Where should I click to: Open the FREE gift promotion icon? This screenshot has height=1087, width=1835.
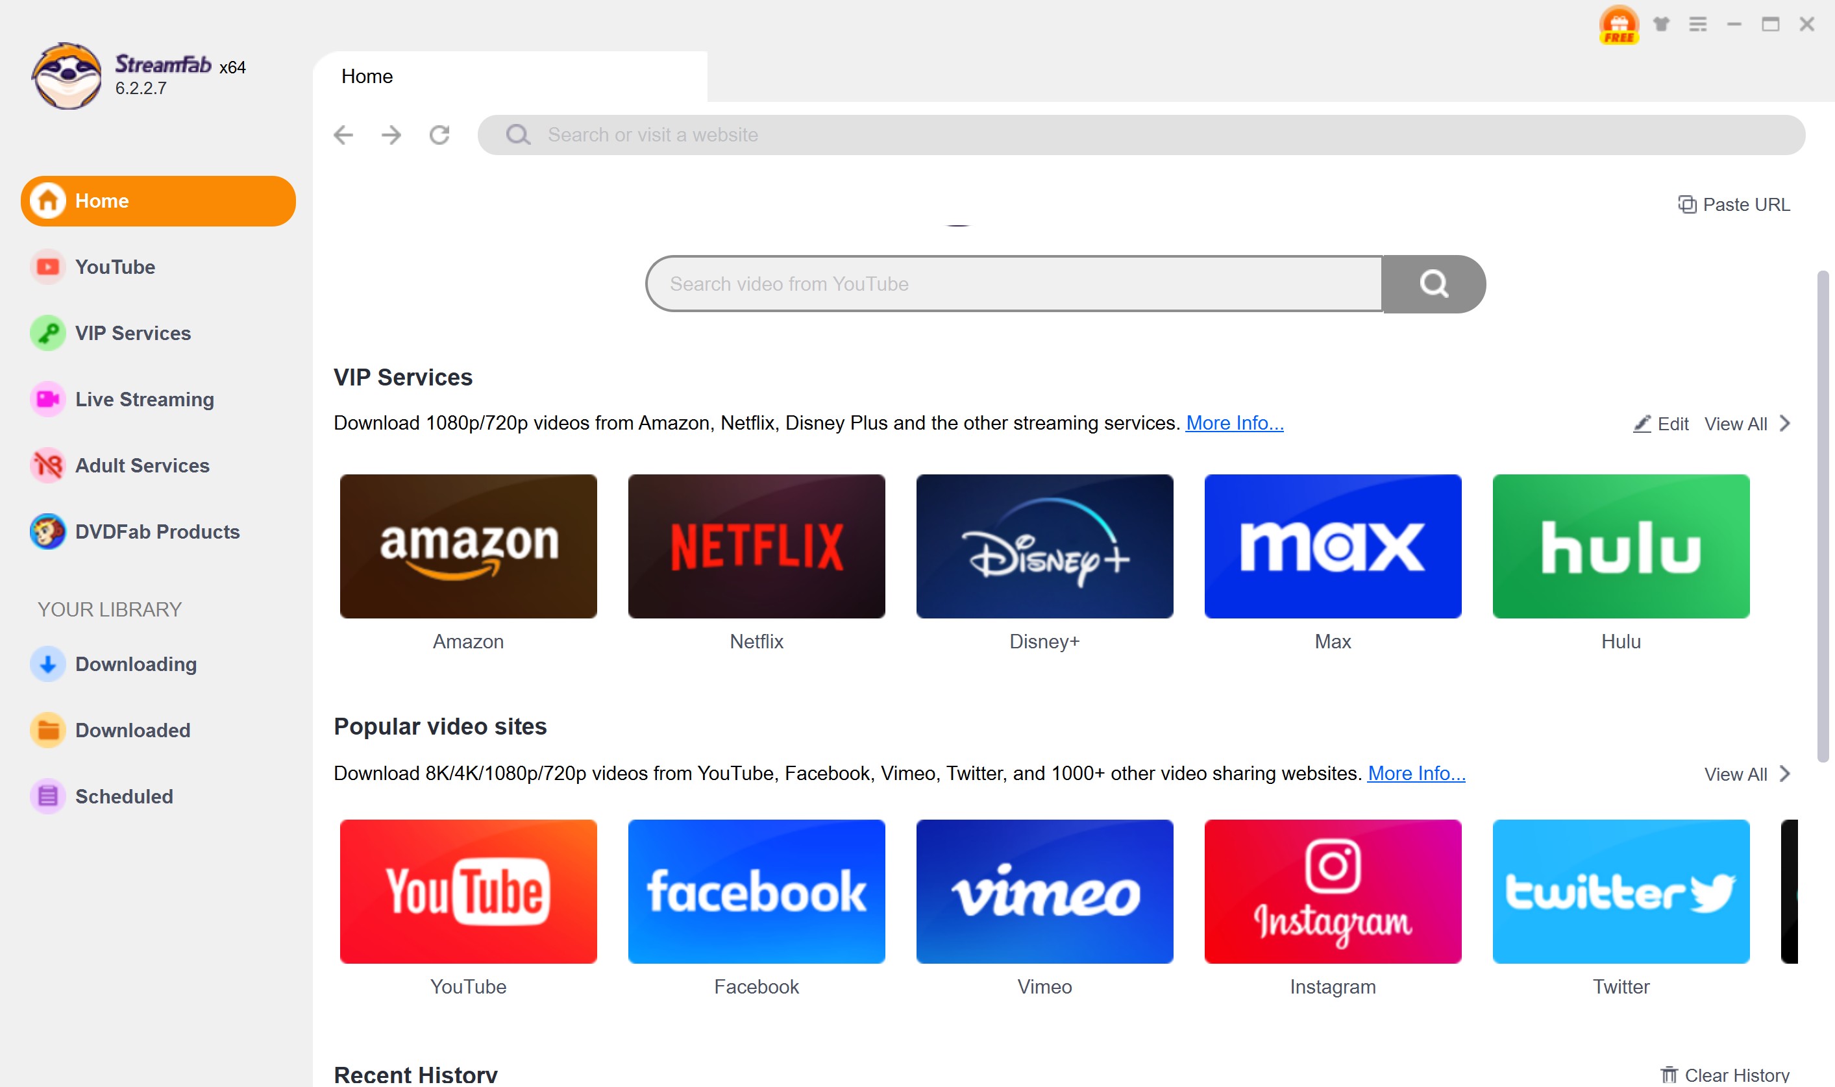(1618, 25)
